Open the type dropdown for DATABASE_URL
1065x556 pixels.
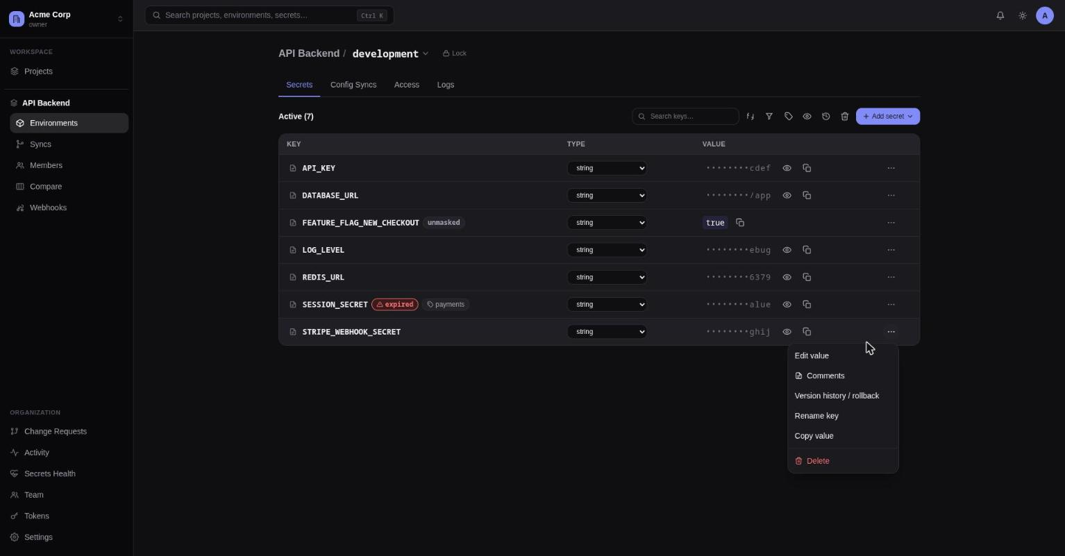pyautogui.click(x=607, y=195)
